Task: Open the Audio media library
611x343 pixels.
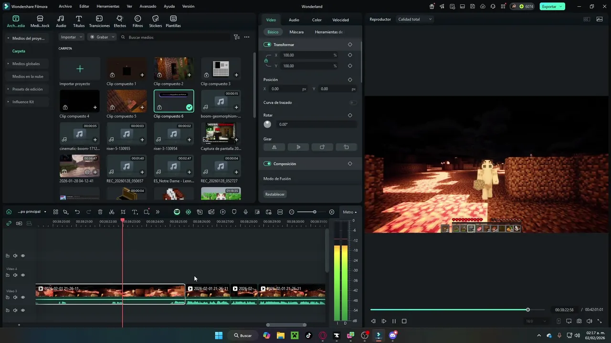Action: [61, 21]
